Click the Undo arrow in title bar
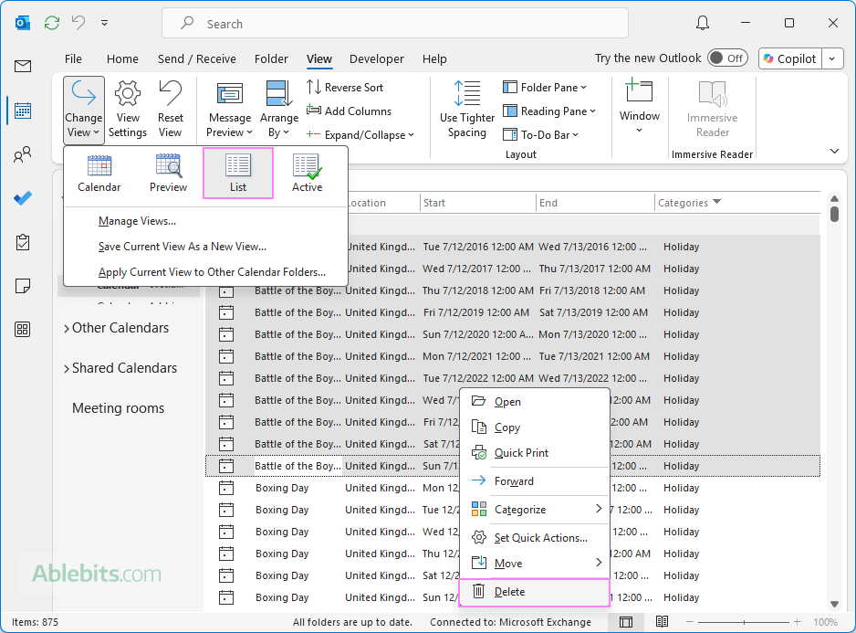Screen dimensions: 856x633 (x=78, y=23)
